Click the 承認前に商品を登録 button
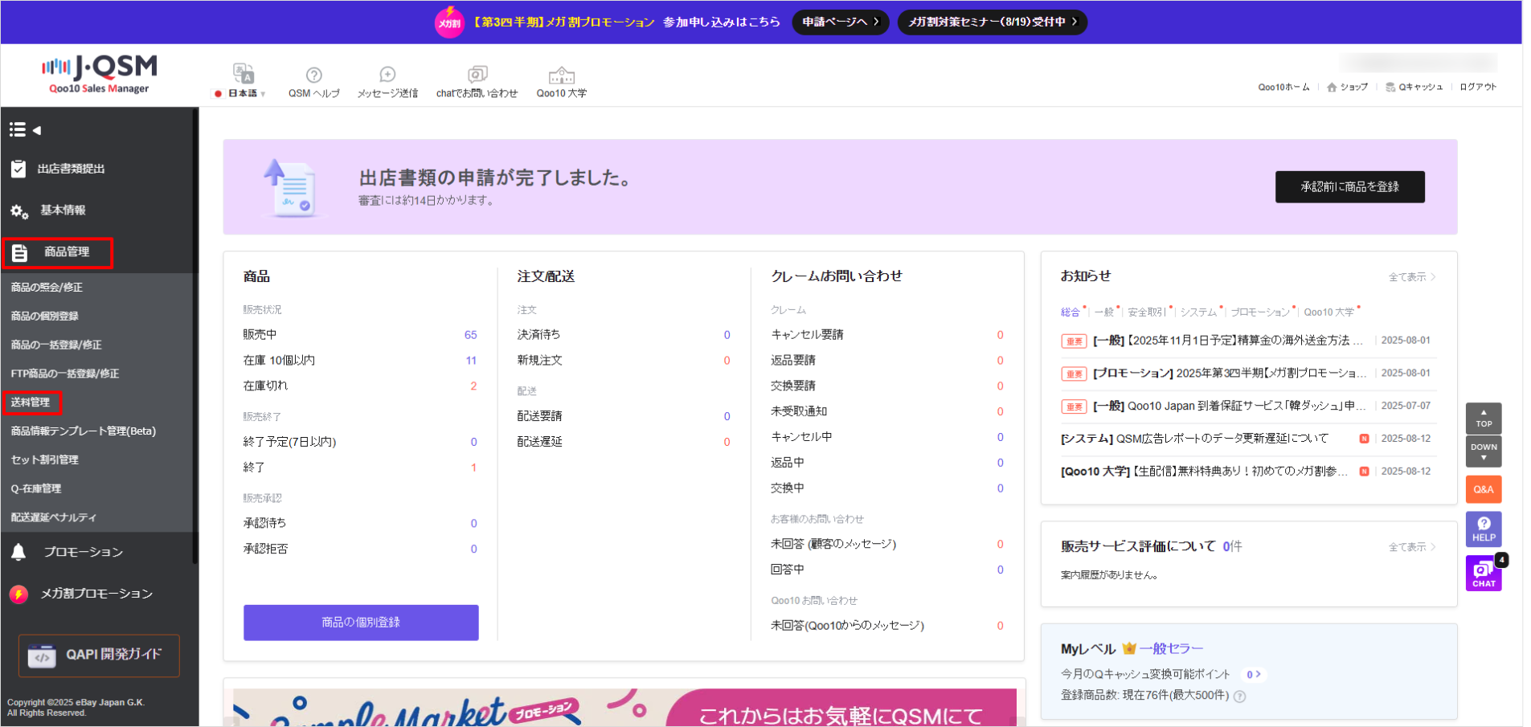The image size is (1531, 727). pyautogui.click(x=1349, y=186)
